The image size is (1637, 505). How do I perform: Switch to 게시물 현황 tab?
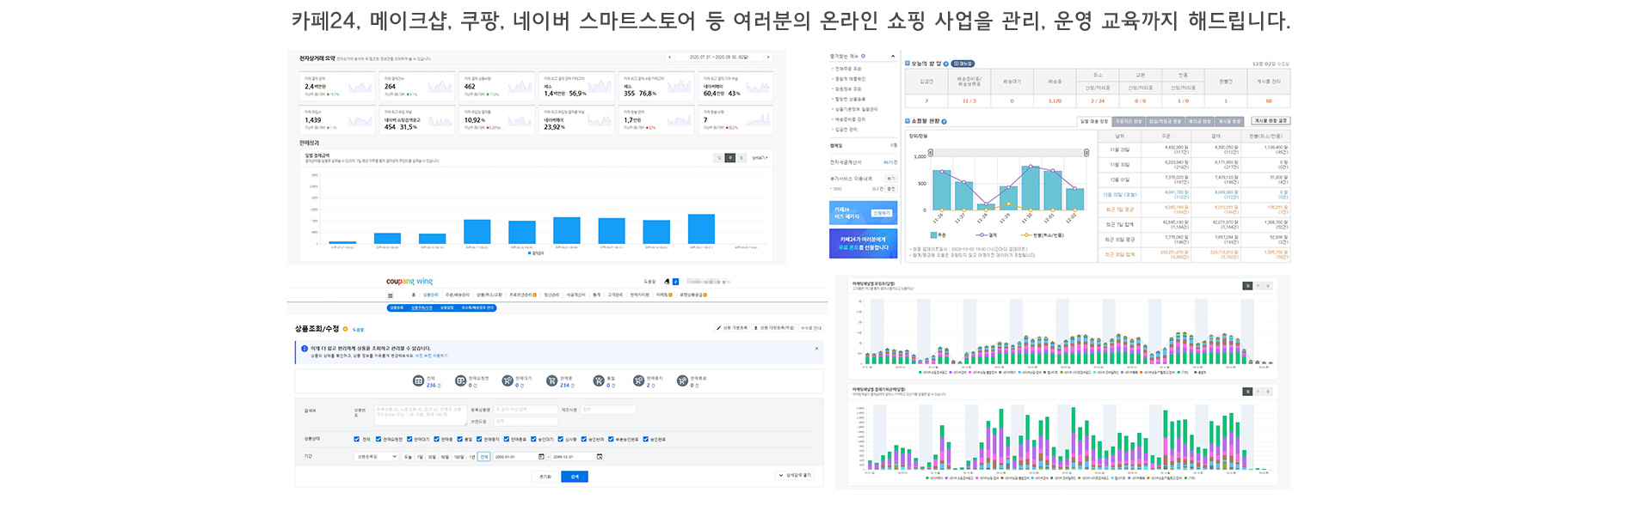[x=1228, y=121]
